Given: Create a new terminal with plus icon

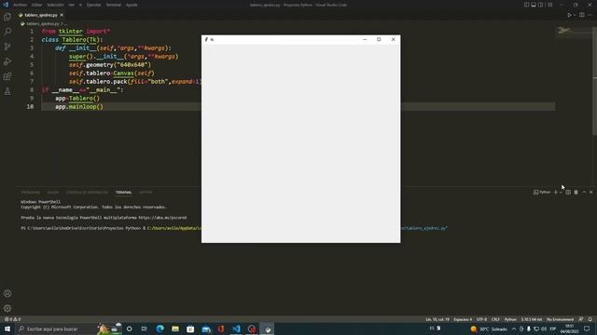Looking at the screenshot, I should [556, 193].
